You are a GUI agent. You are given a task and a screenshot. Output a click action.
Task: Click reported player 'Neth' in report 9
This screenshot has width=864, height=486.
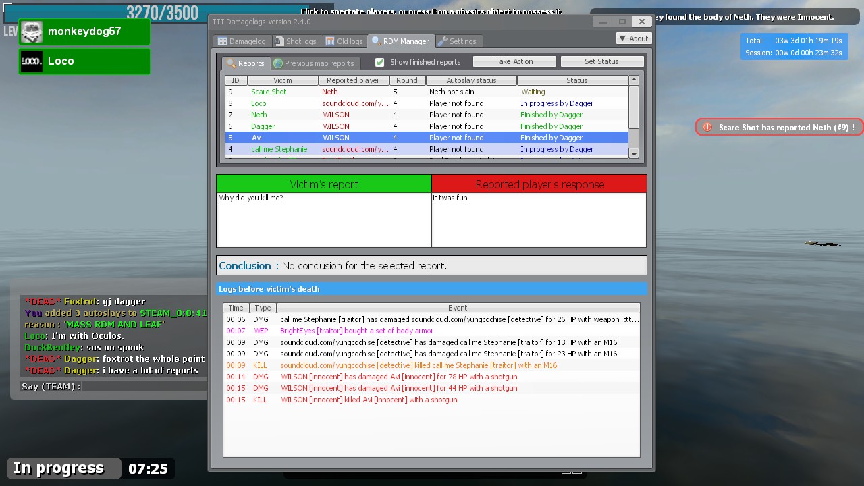pos(330,92)
